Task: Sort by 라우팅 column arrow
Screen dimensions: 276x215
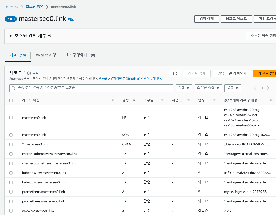Action: tap(162, 100)
